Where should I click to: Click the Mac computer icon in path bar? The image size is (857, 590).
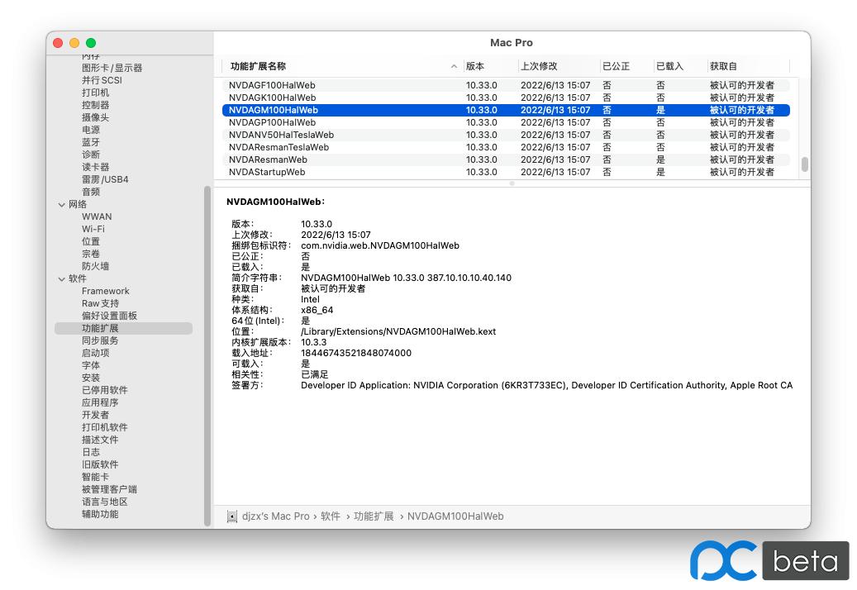(232, 516)
